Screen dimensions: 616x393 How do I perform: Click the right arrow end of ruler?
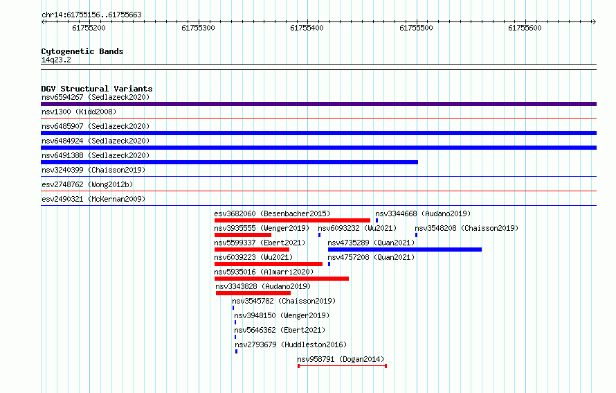point(594,22)
